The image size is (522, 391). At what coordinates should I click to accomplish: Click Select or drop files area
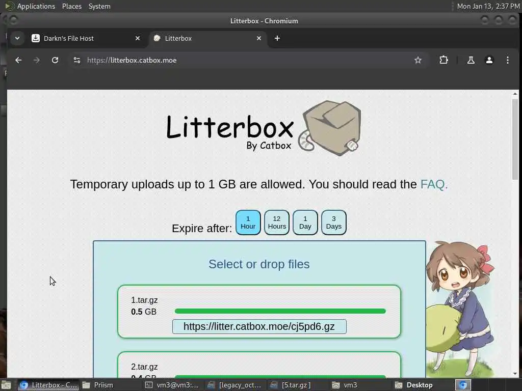259,264
